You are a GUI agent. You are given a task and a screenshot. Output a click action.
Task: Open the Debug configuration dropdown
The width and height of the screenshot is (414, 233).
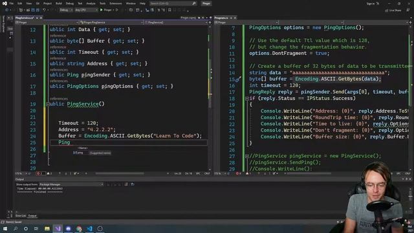click(x=66, y=10)
